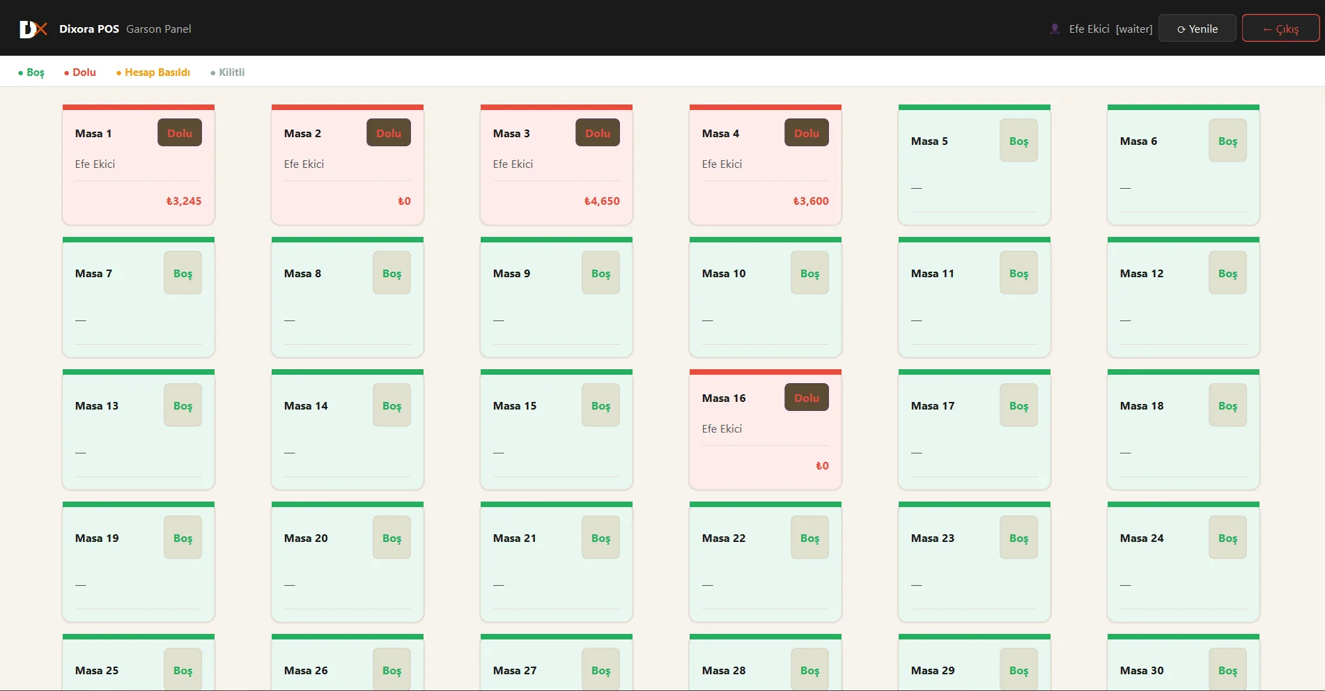Open the Masa 26 table card
Screen dimensions: 1325x691
pyautogui.click(x=348, y=662)
